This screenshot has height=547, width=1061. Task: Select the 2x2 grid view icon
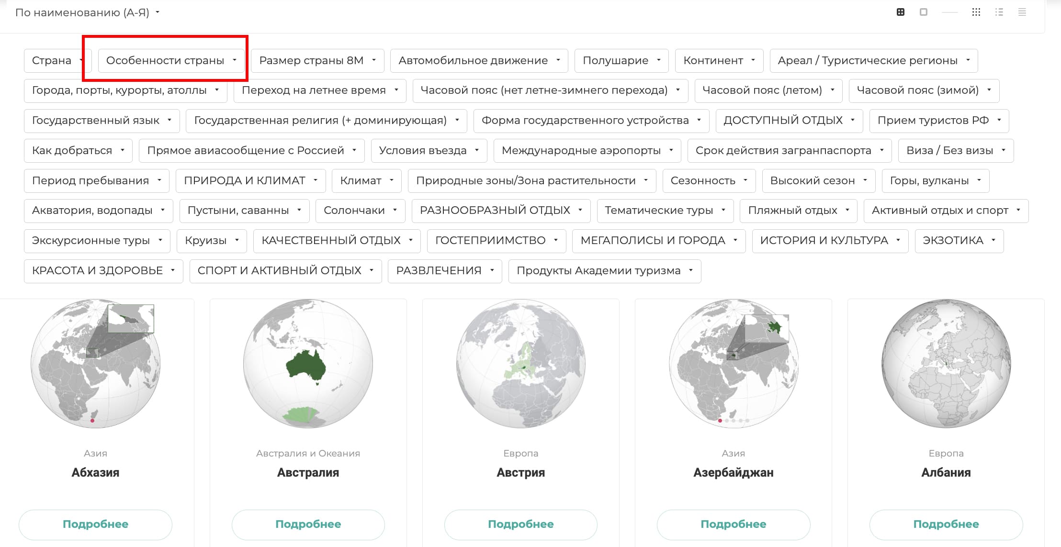(x=901, y=12)
